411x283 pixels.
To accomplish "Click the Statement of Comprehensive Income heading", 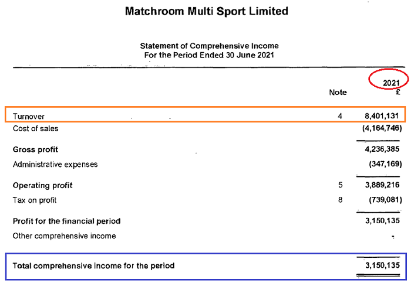I will click(x=209, y=46).
